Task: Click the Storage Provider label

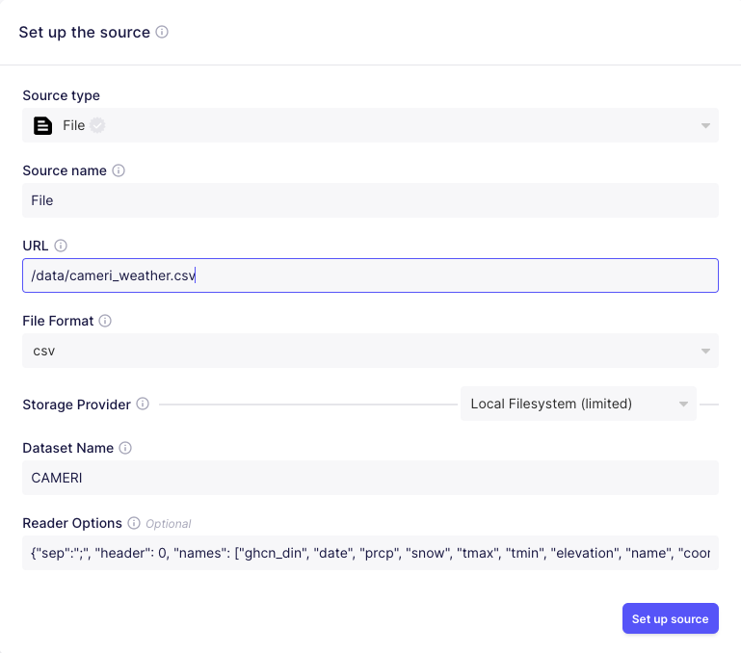Action: [76, 405]
